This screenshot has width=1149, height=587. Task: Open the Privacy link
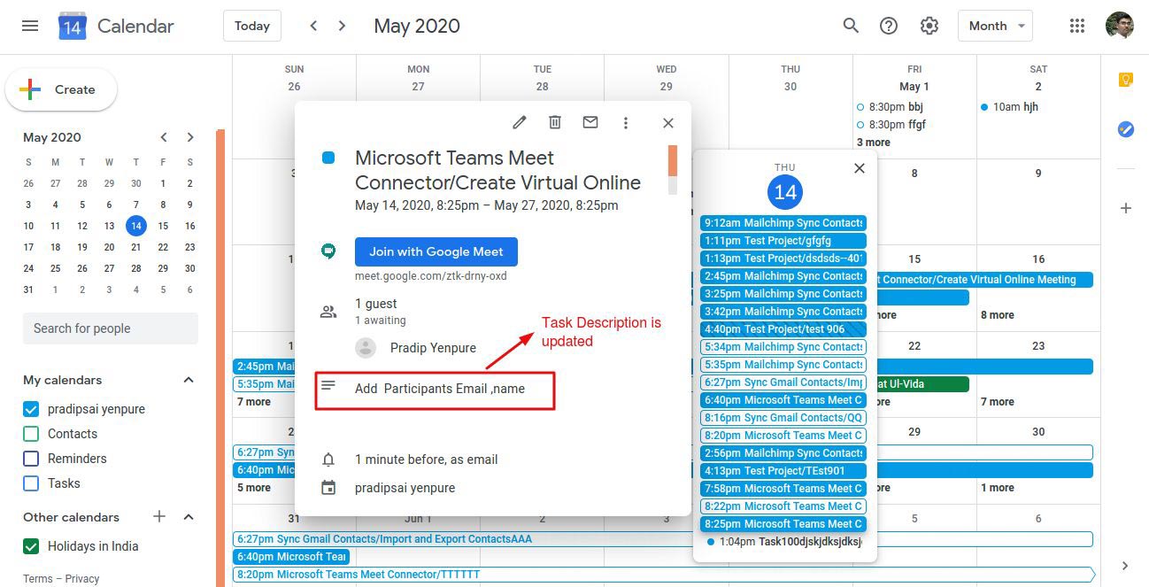[82, 579]
